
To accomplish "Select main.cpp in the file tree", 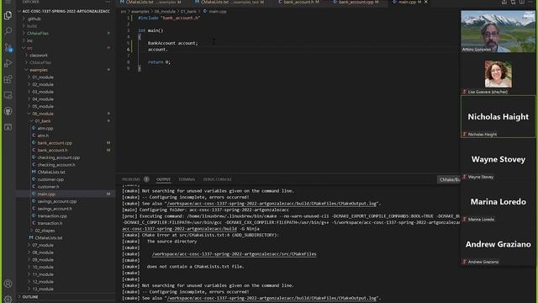I will [x=46, y=194].
